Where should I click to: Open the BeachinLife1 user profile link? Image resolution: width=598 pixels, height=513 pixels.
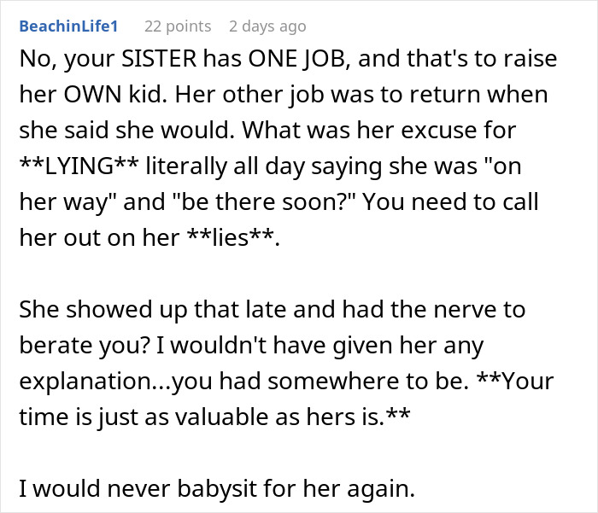(x=68, y=26)
